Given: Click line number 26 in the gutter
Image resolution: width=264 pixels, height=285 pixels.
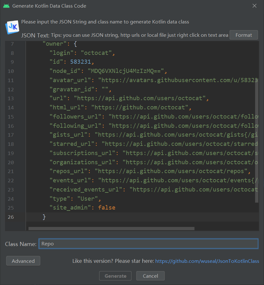Looking at the screenshot, I should pos(11,217).
